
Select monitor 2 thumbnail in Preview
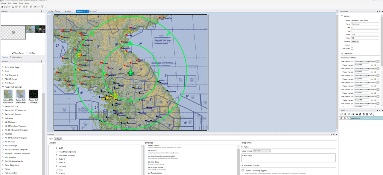pos(31,29)
